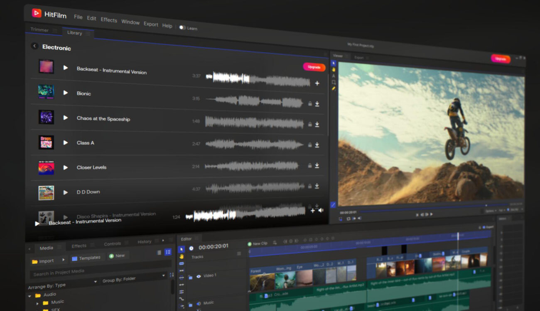Click New Clip in the editor
Screen dimensions: 540x311
point(258,243)
